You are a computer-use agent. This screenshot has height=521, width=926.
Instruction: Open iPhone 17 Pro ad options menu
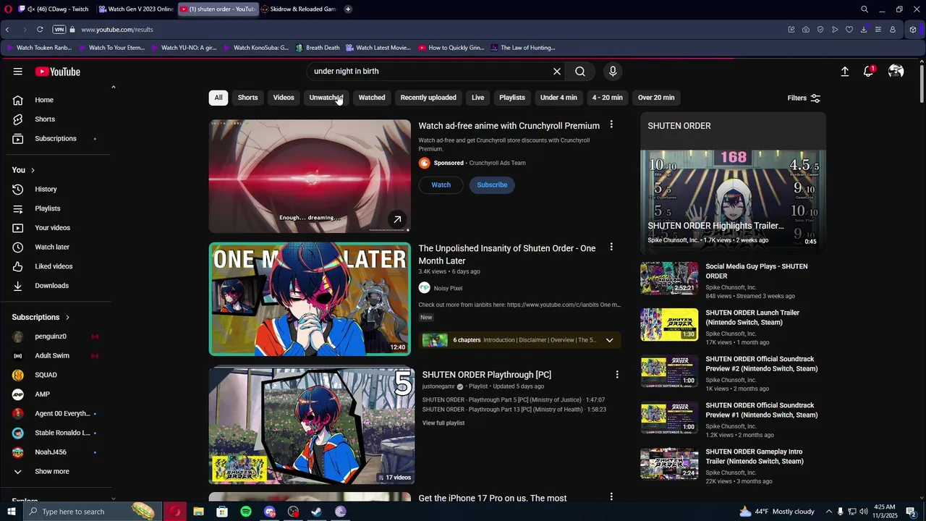click(x=611, y=497)
